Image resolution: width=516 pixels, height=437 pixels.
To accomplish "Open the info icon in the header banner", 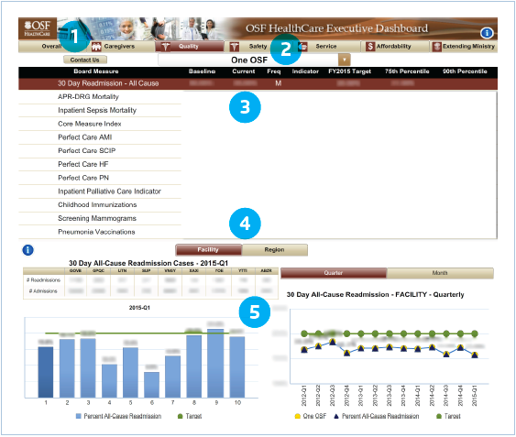I will [x=487, y=33].
